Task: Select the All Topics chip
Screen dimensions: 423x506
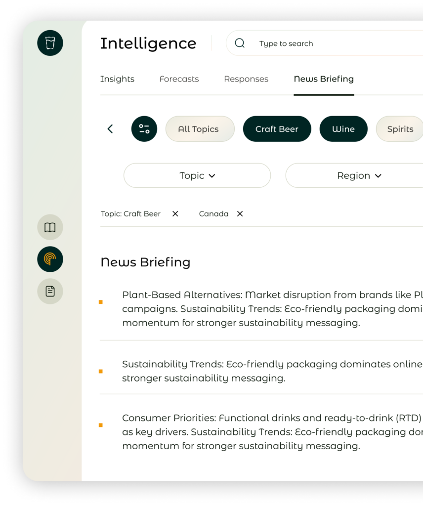Action: tap(198, 129)
